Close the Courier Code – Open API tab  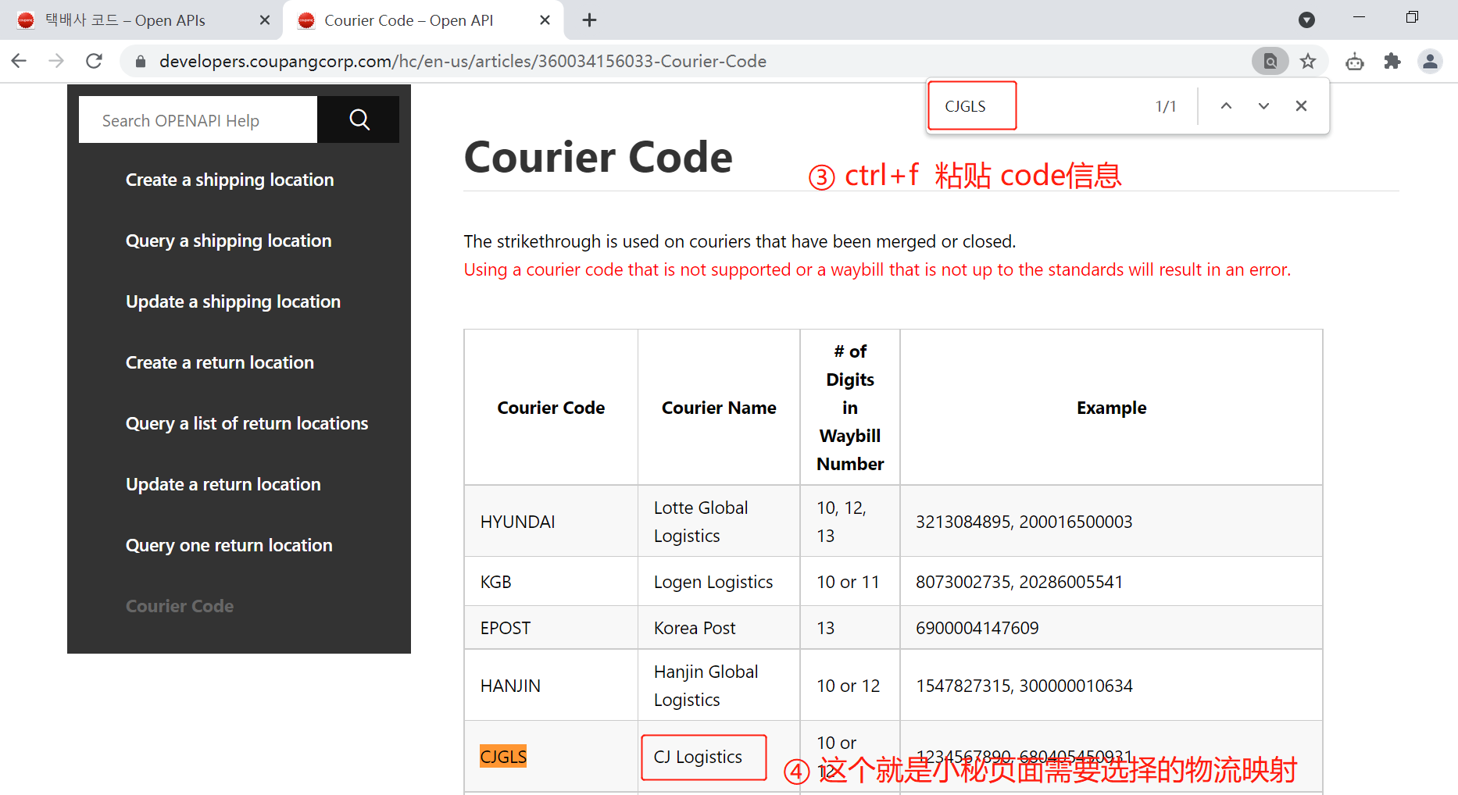(x=545, y=20)
